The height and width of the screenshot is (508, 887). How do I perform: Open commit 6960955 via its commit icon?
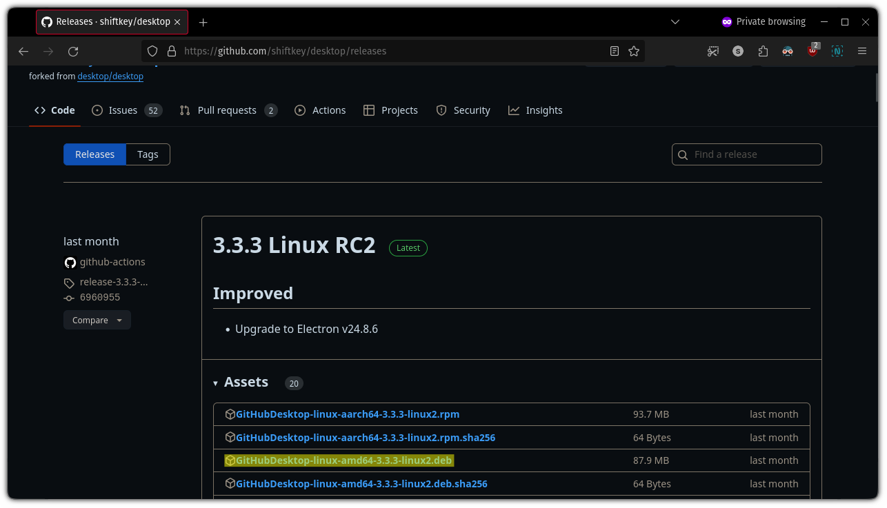pos(69,297)
